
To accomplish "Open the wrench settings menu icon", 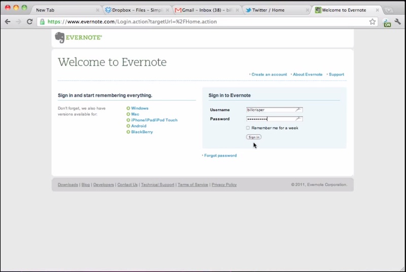I will [397, 22].
